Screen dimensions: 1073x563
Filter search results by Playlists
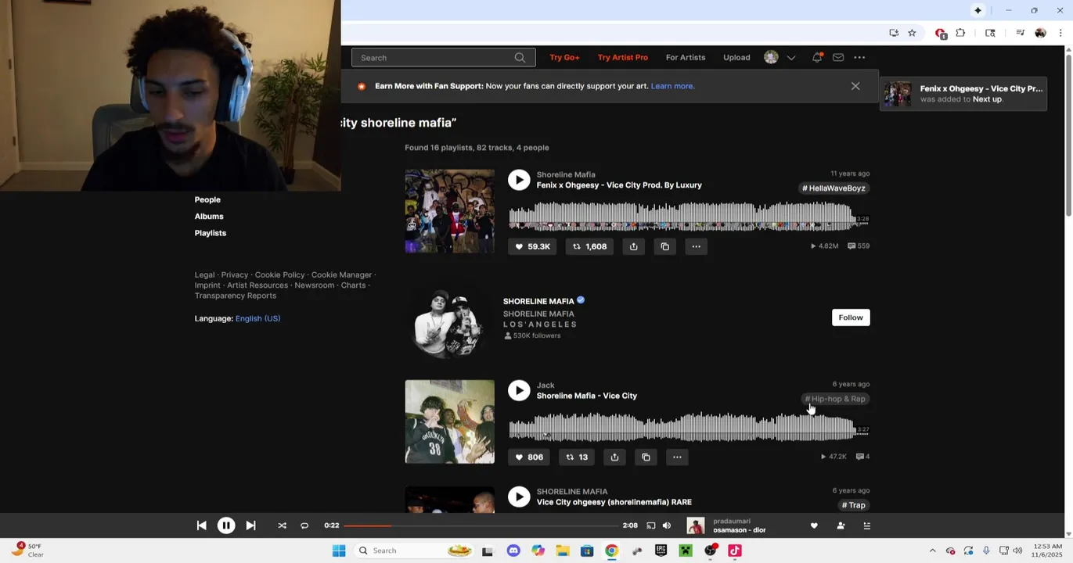211,233
